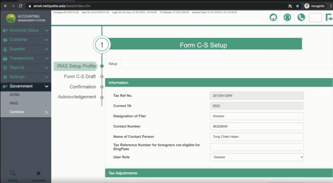Open ACRA under Government menu
Screen dimensions: 333x183
point(15,95)
